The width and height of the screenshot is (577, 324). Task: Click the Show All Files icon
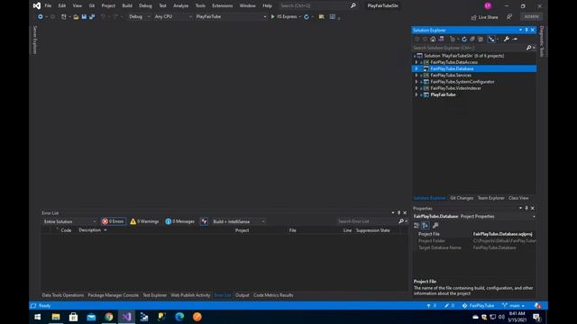pyautogui.click(x=481, y=39)
